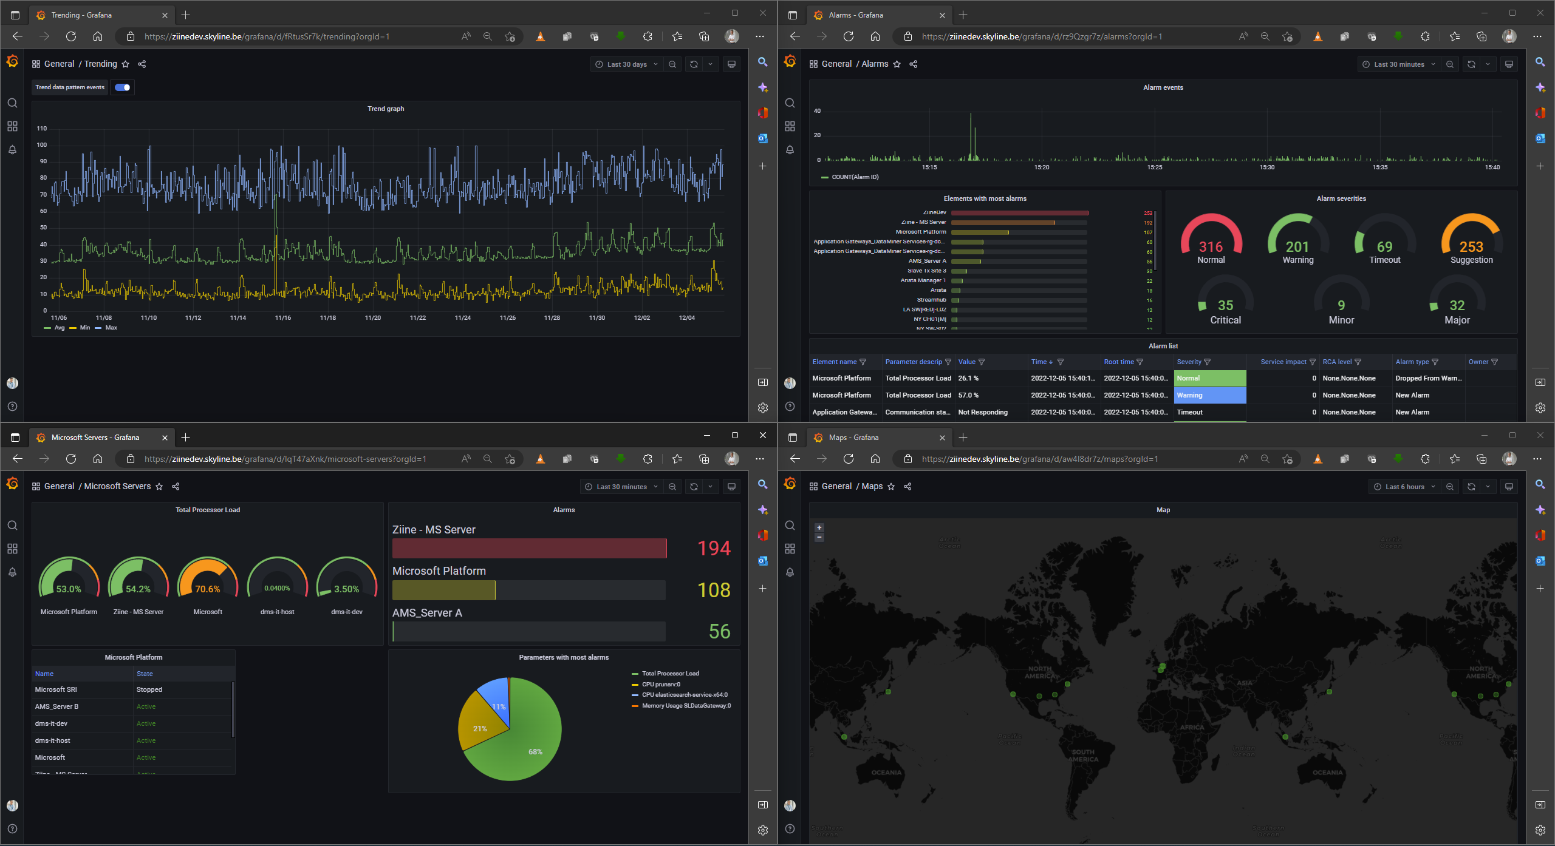
Task: Zoom out on the Map
Action: (819, 537)
